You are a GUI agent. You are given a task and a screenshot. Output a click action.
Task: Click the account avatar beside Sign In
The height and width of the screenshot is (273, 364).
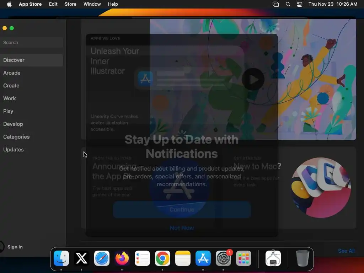(2, 247)
